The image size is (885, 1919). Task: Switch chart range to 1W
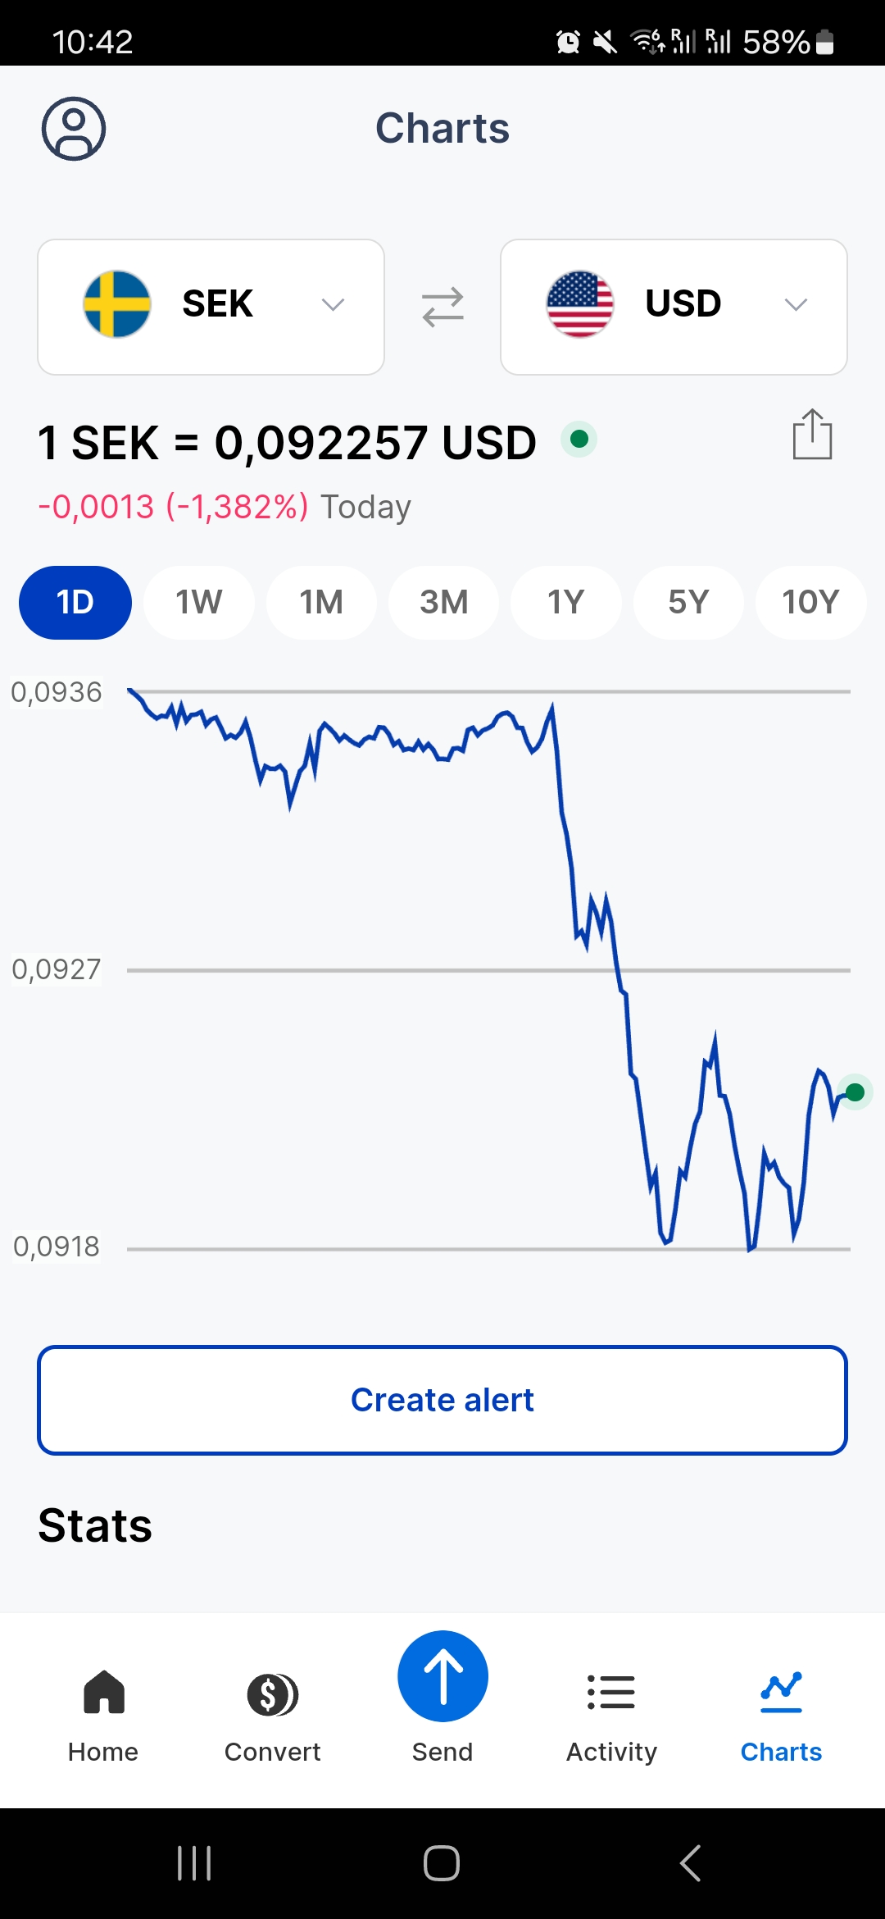(198, 603)
